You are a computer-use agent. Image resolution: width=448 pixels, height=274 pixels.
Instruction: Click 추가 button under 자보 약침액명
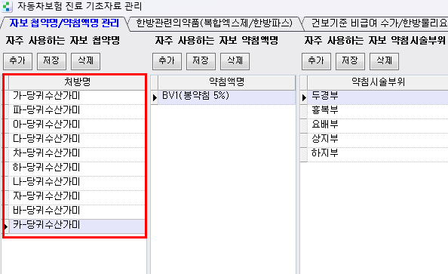(x=167, y=61)
